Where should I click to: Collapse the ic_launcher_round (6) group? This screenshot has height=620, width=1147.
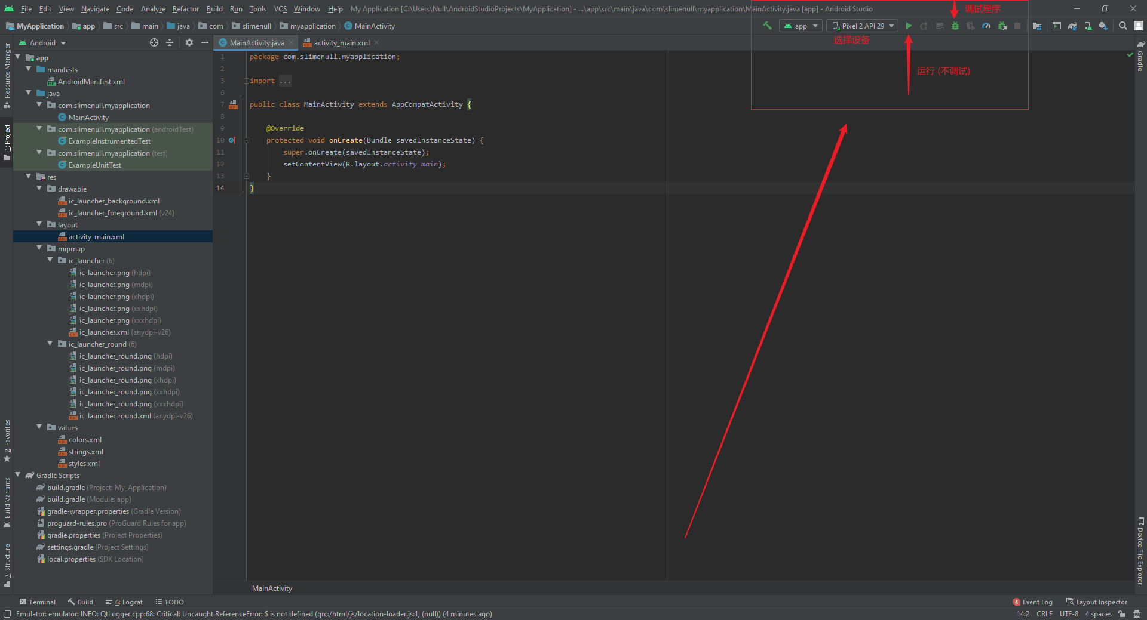(50, 344)
